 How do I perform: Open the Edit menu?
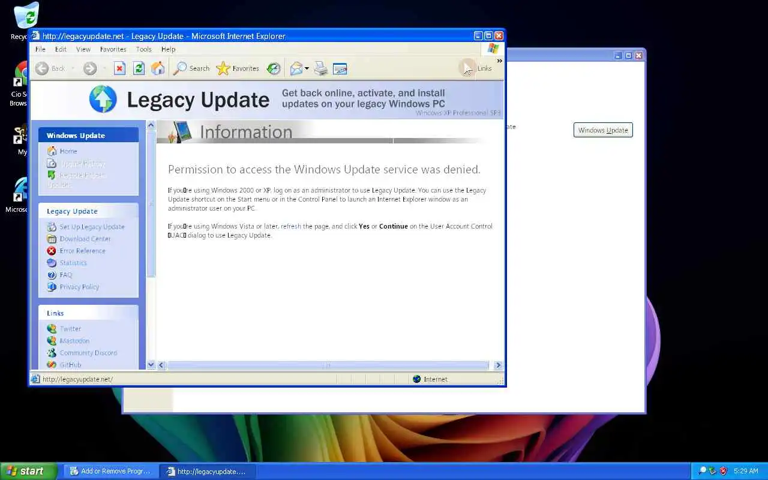61,49
